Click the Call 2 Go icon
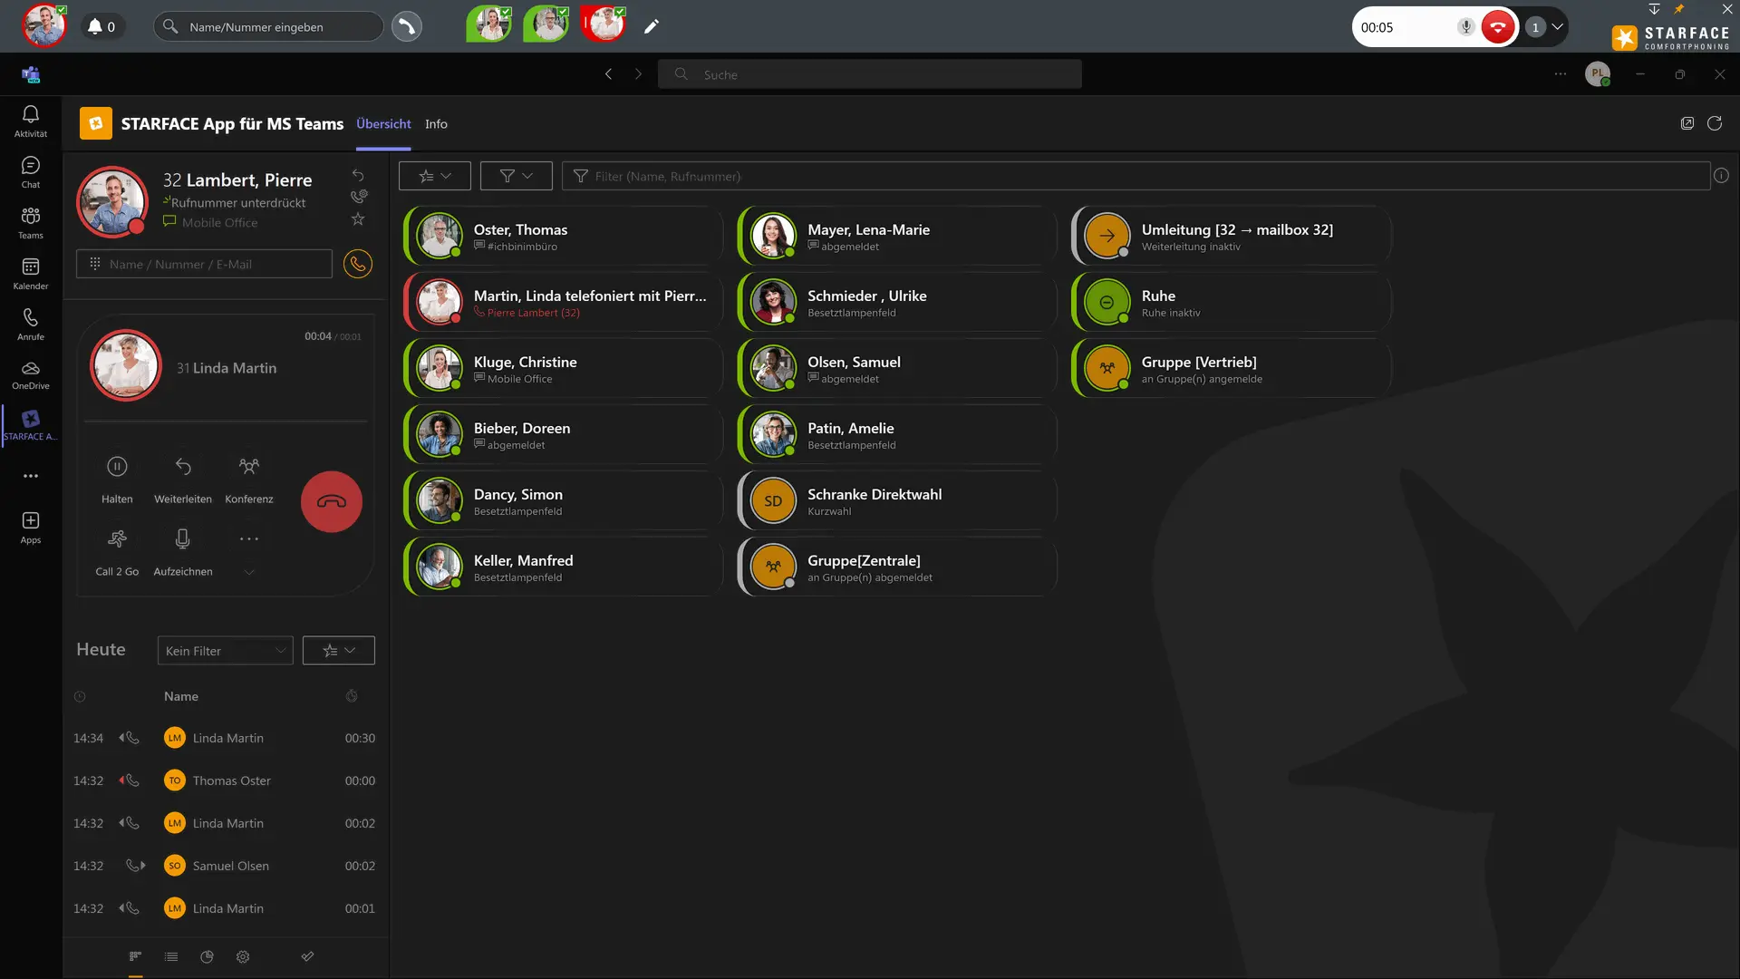1740x979 pixels. pyautogui.click(x=117, y=539)
